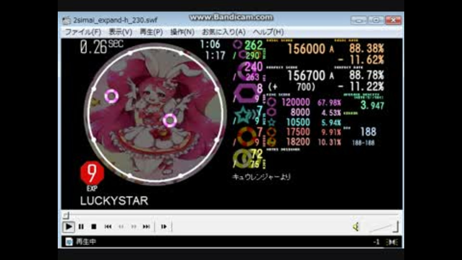Click the value - 11.22%
Screen dimensions: 462x260
[361, 87]
